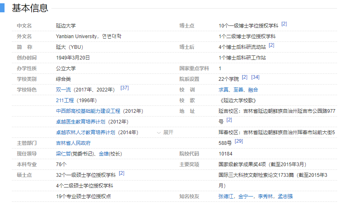View alumni 孟志强 page
Screen dimensions: 342x208
click(285, 197)
